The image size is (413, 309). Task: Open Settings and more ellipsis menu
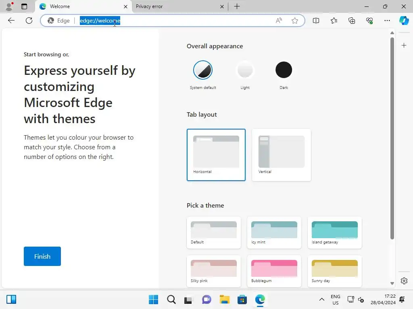[x=387, y=21]
